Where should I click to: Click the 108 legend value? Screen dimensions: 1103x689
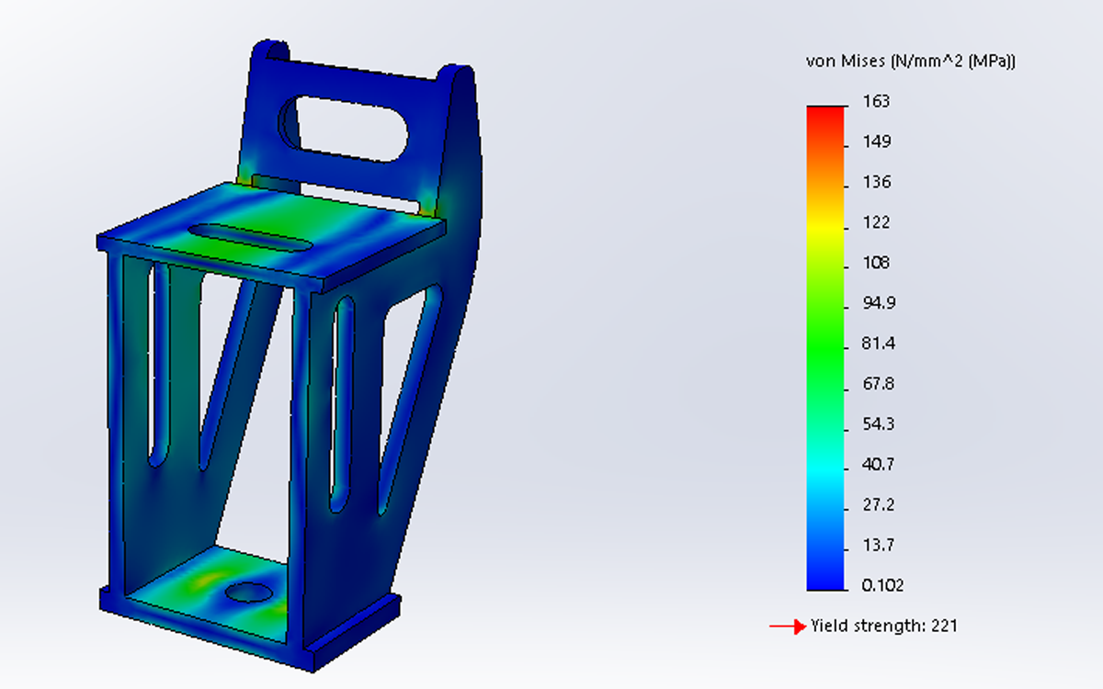pyautogui.click(x=876, y=263)
